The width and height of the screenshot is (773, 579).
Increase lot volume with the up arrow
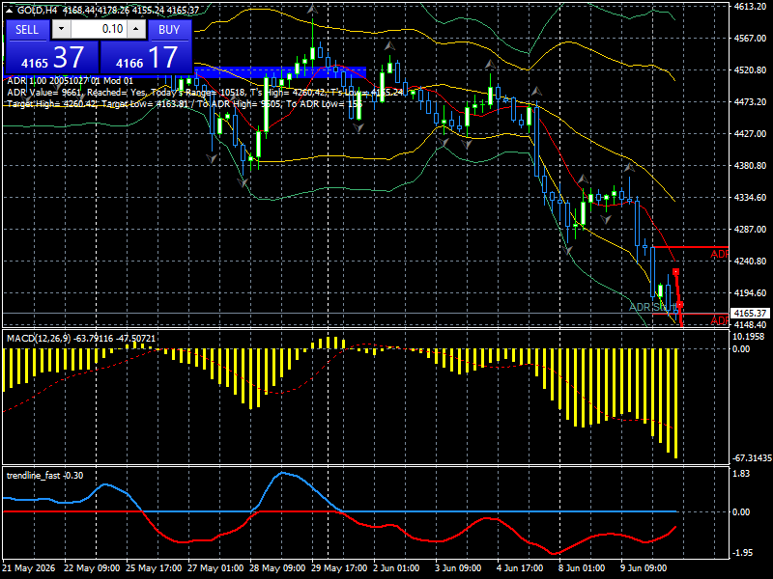(136, 29)
